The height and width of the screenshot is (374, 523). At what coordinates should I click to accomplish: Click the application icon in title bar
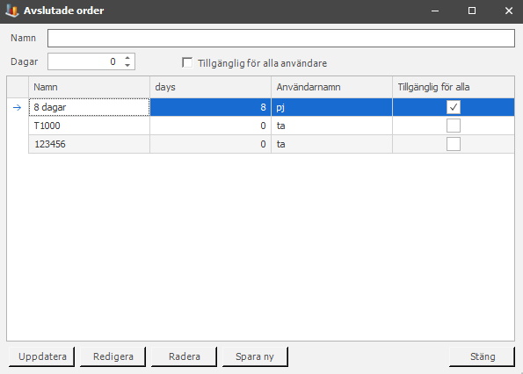pyautogui.click(x=12, y=11)
